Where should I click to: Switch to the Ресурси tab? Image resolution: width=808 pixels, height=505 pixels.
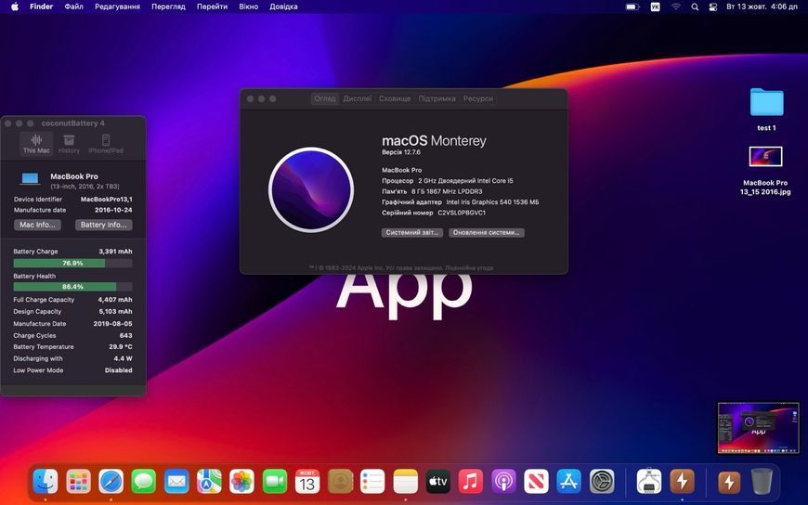click(x=478, y=98)
